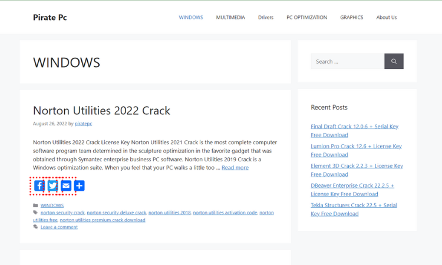Screen dimensions: 442x265
Task: Share post via Twitter icon
Action: pyautogui.click(x=52, y=186)
